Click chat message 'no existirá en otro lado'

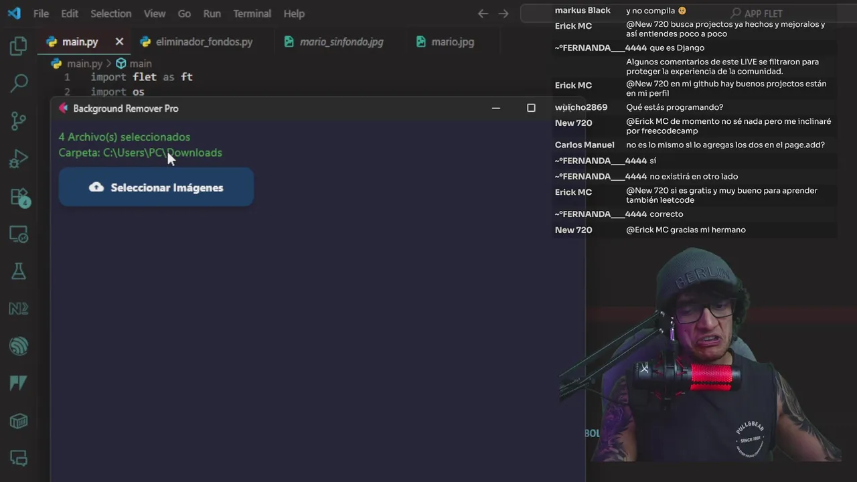694,177
